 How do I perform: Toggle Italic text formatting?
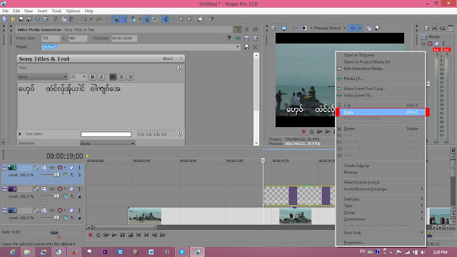tap(101, 77)
